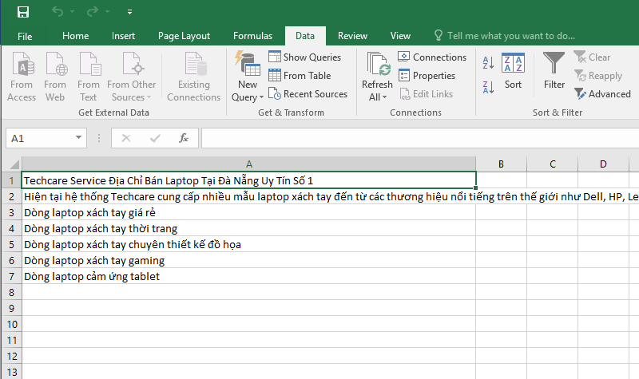Switch to the Home tab

(75, 36)
